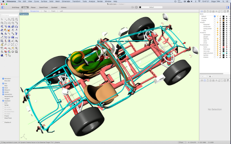Open the Surface menu
The width and height of the screenshot is (231, 144).
pyautogui.click(x=44, y=1)
